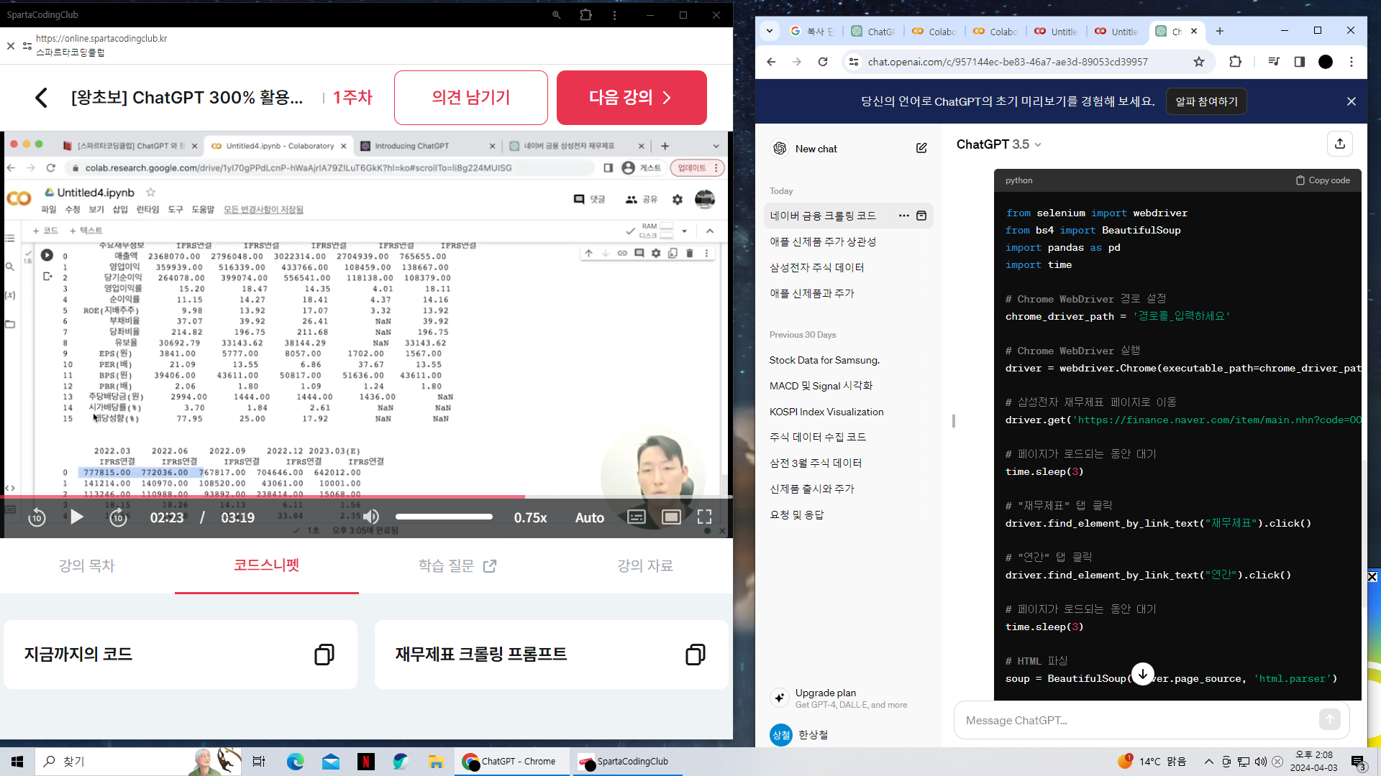Skip the video forward 10 seconds
The height and width of the screenshot is (776, 1381).
118,517
